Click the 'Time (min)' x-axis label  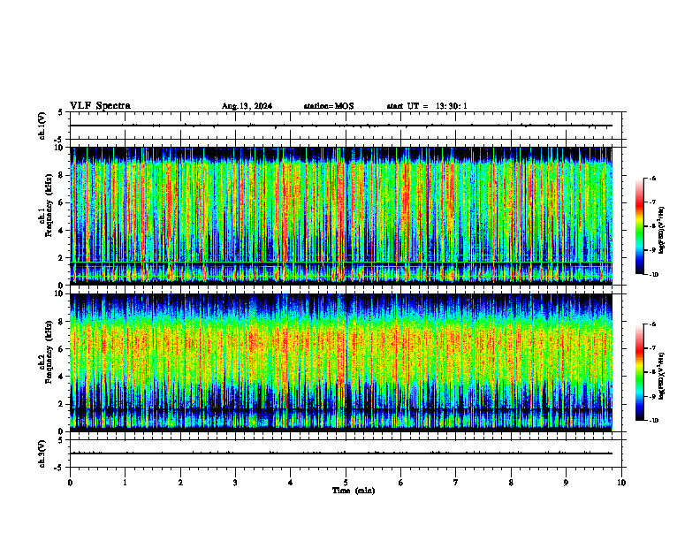tap(354, 491)
